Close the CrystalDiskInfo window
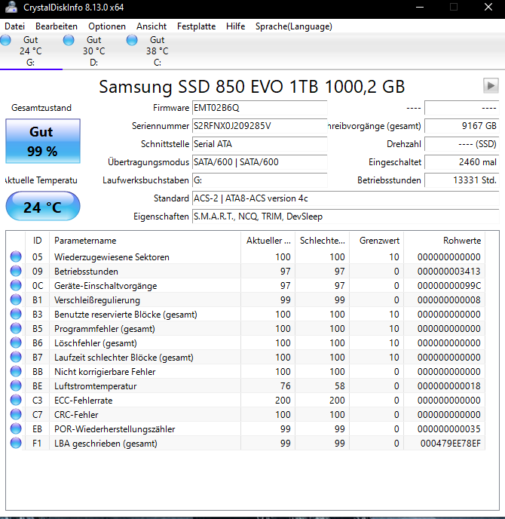 [x=488, y=7]
